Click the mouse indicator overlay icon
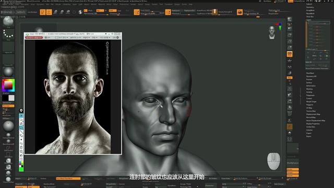 [273, 161]
